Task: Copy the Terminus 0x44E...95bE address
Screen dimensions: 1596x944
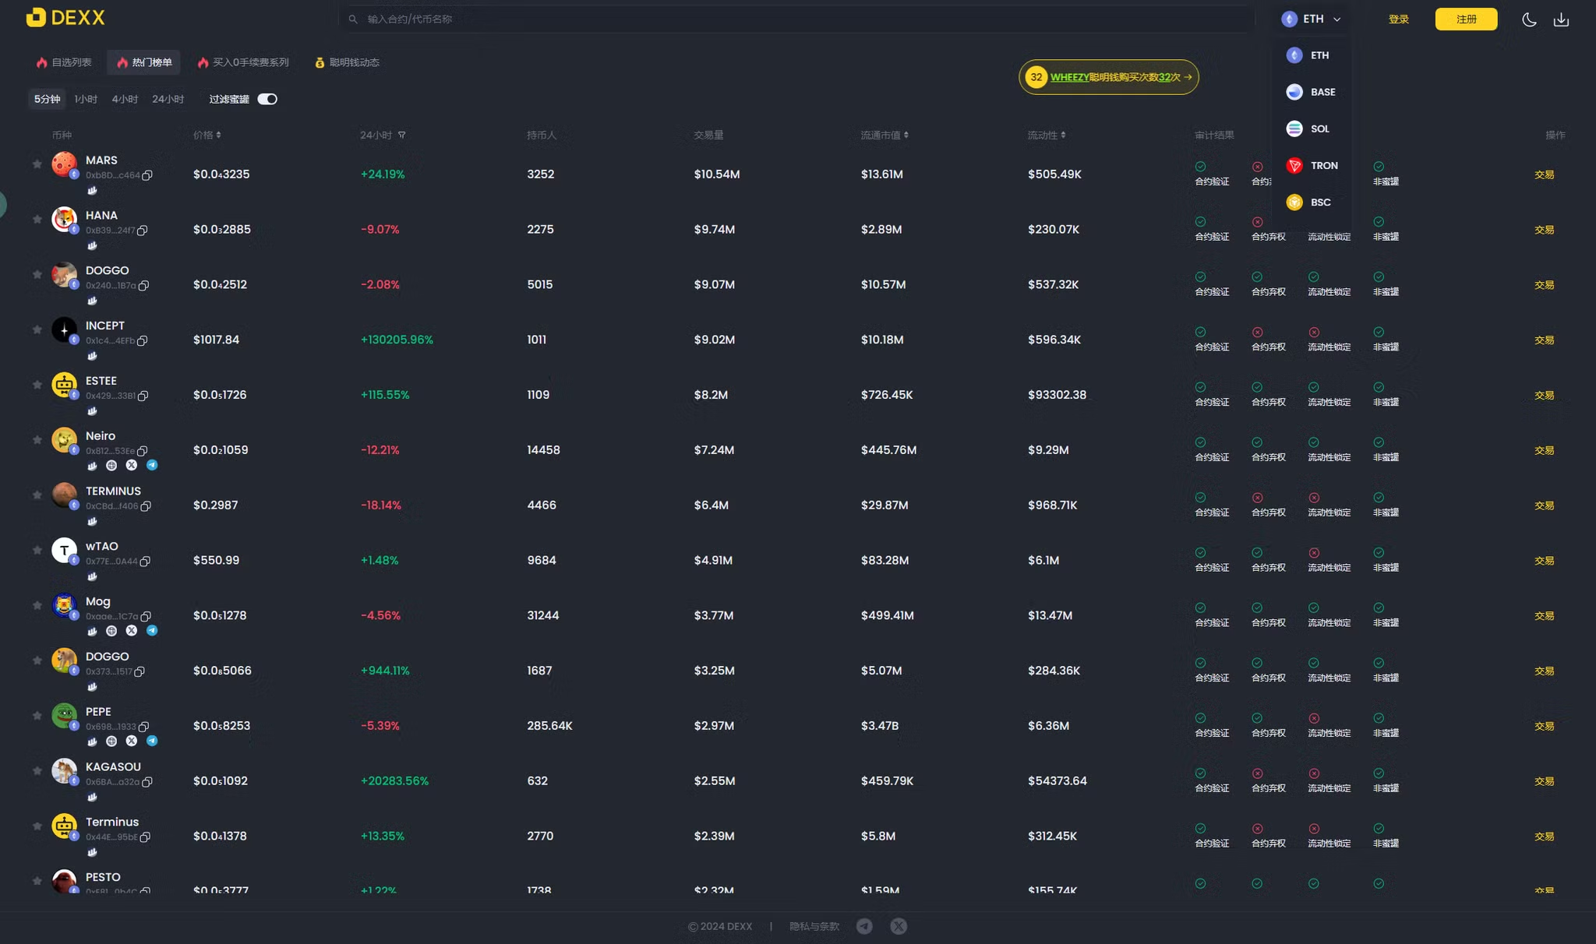Action: pos(146,837)
